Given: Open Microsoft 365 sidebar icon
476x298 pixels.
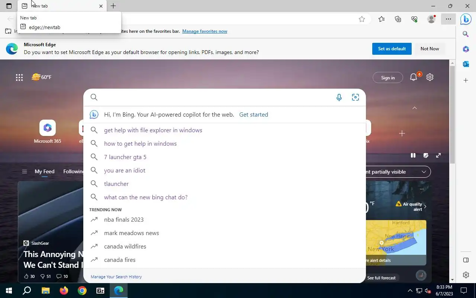Looking at the screenshot, I should (x=466, y=49).
